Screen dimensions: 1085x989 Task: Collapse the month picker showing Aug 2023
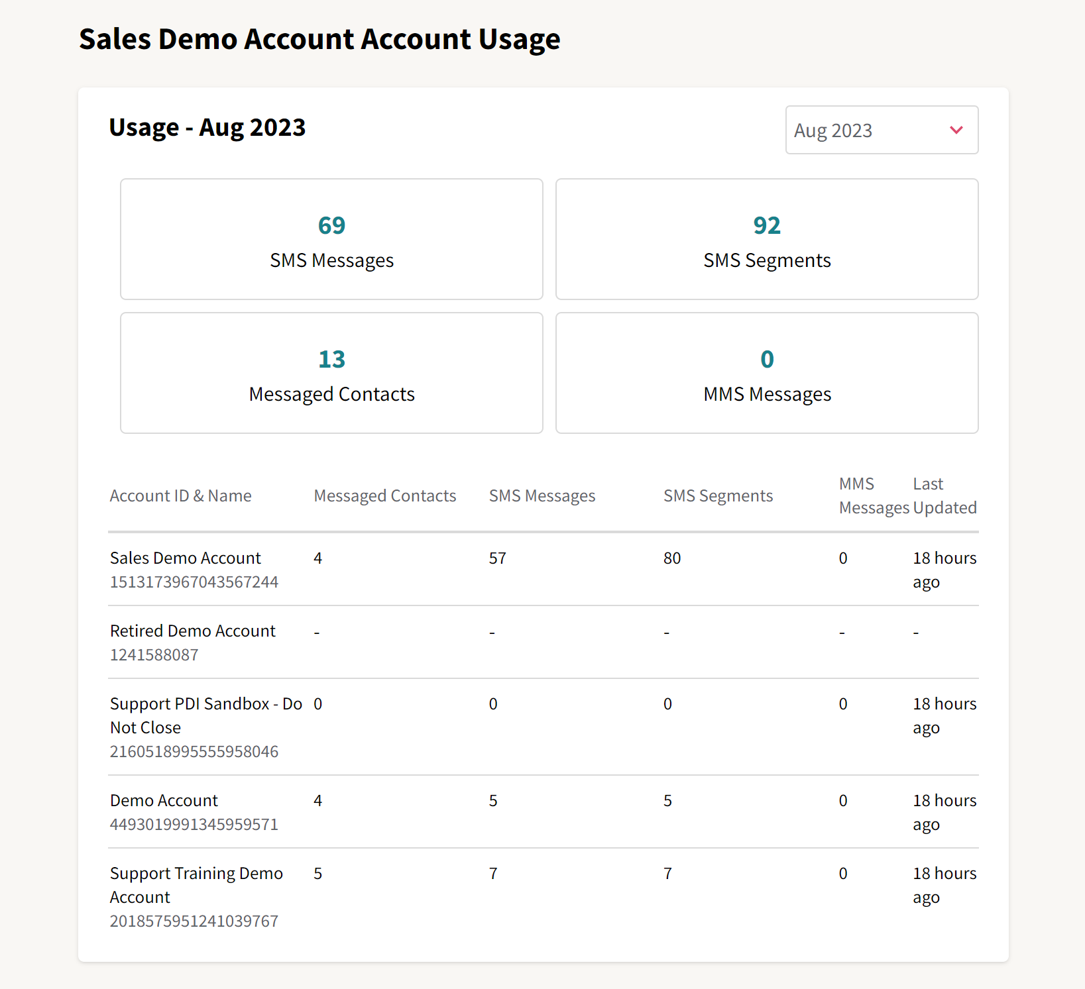pyautogui.click(x=882, y=130)
